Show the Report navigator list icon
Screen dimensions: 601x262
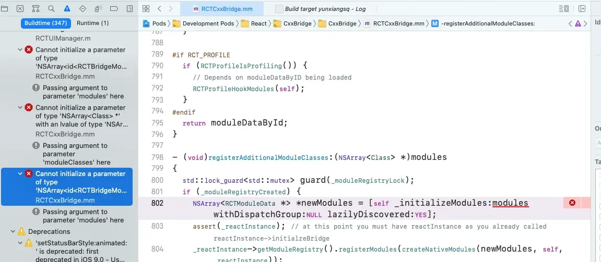pos(129,8)
